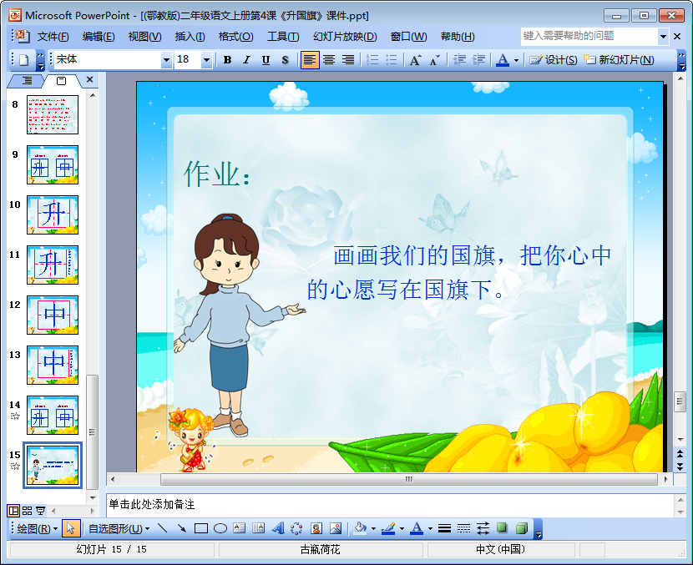Open the 幻灯片放映(D) menu

pos(345,37)
